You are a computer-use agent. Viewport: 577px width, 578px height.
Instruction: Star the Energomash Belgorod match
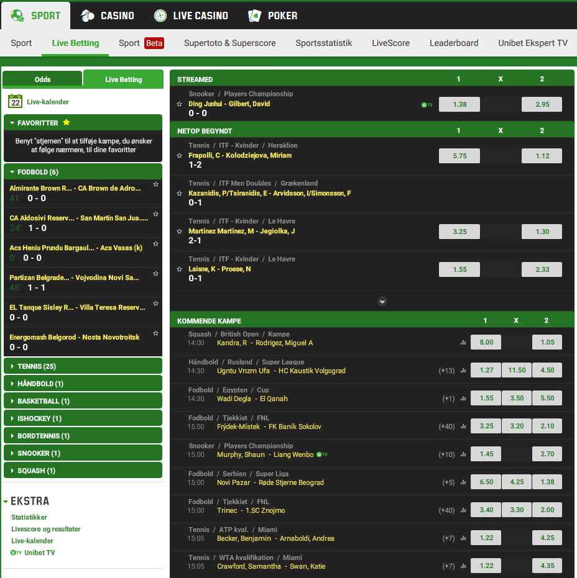coord(156,333)
